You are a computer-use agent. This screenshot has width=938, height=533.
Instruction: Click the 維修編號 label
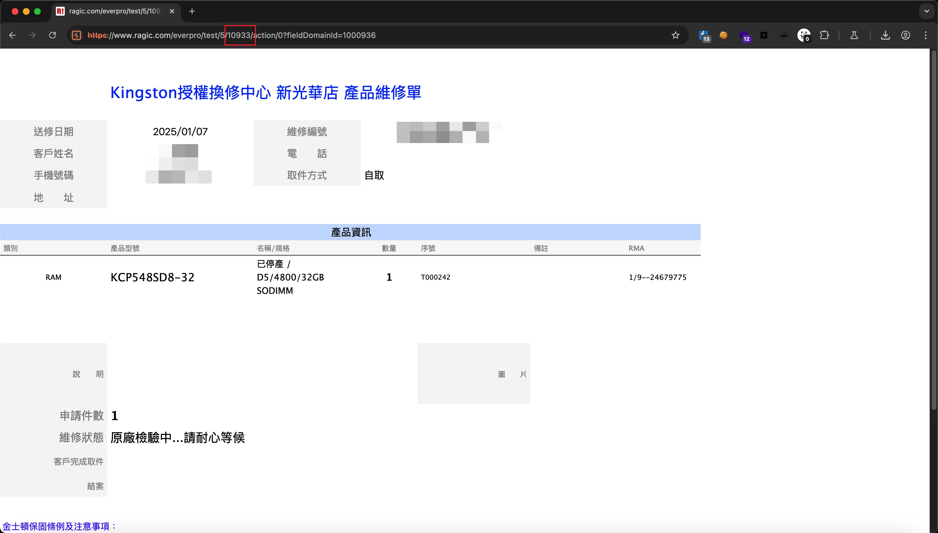coord(307,131)
